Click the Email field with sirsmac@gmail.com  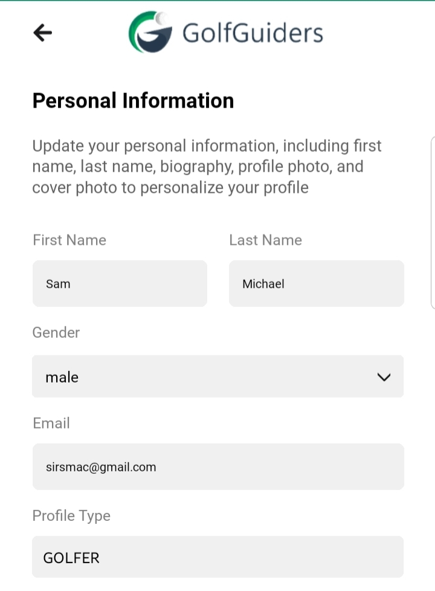click(217, 467)
